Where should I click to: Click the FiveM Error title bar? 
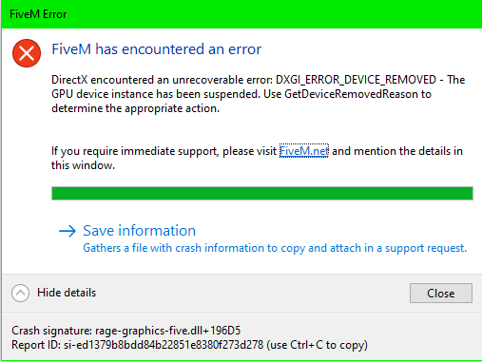pos(241,14)
